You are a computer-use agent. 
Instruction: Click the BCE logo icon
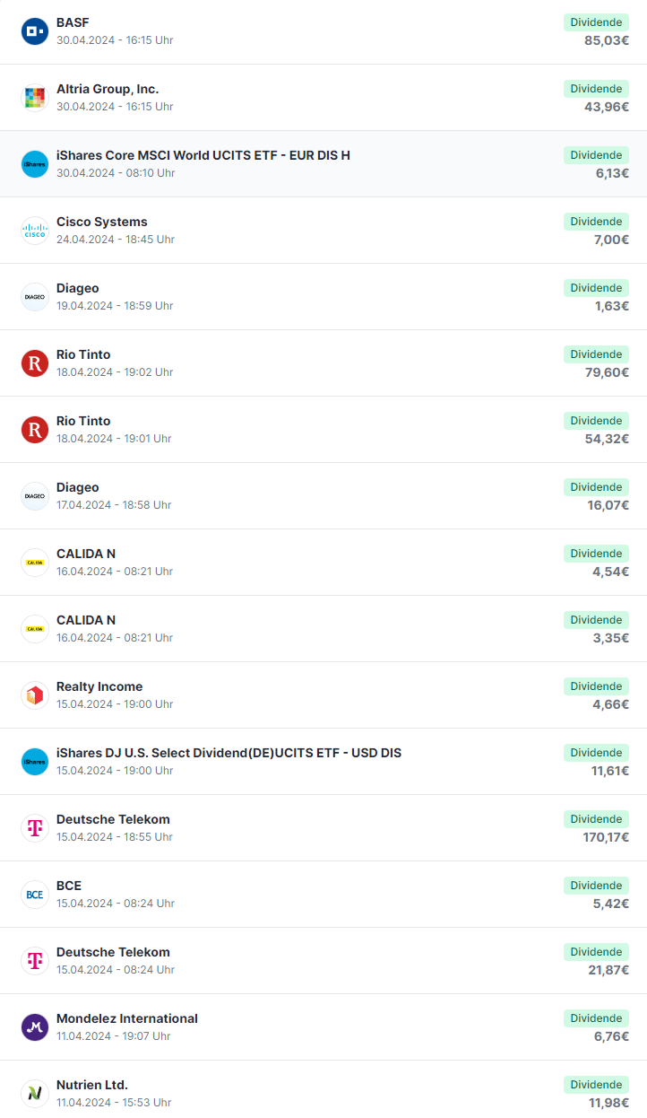35,895
